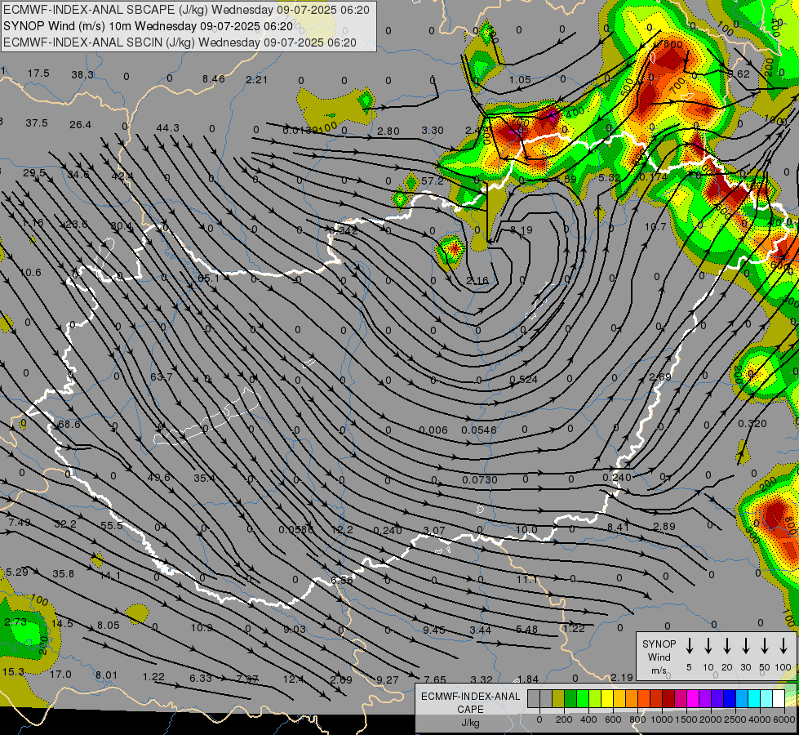
Task: Click the 6000 tick label on CAPE legend
Action: tap(785, 719)
